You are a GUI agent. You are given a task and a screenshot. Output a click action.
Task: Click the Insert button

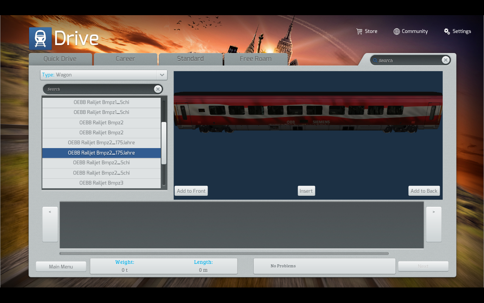[x=306, y=191]
